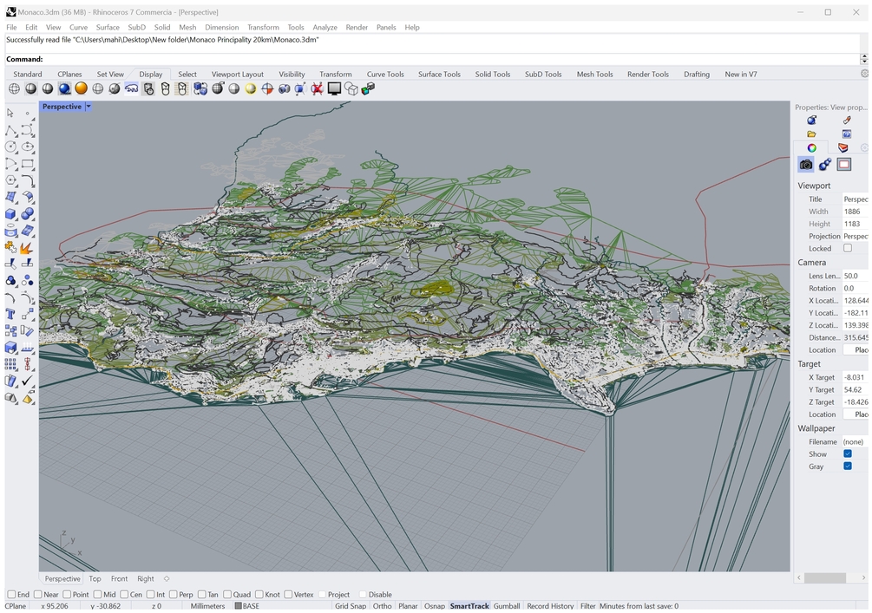Click the BASE layer color swatch
The height and width of the screenshot is (613, 872).
click(239, 606)
